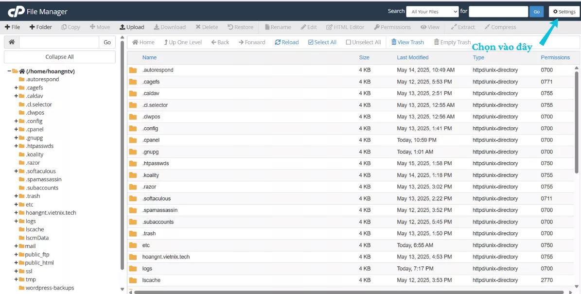Go Up One Level
Viewport: 581px width, 294px height.
point(182,42)
